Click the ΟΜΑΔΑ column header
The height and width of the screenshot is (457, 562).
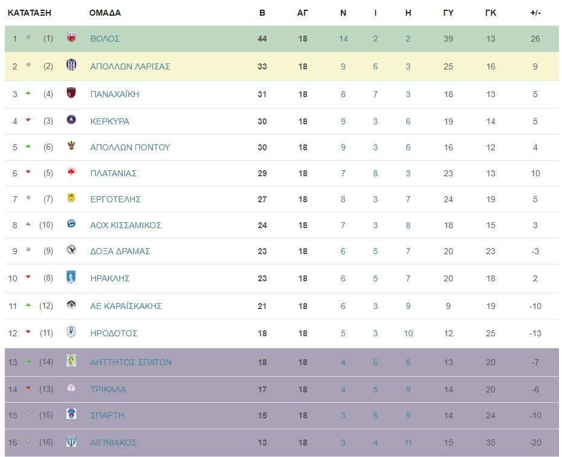pyautogui.click(x=105, y=13)
